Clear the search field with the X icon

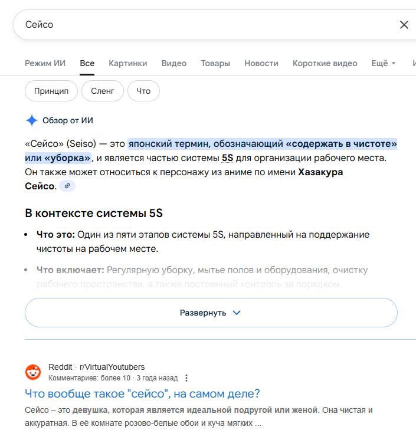pos(404,25)
